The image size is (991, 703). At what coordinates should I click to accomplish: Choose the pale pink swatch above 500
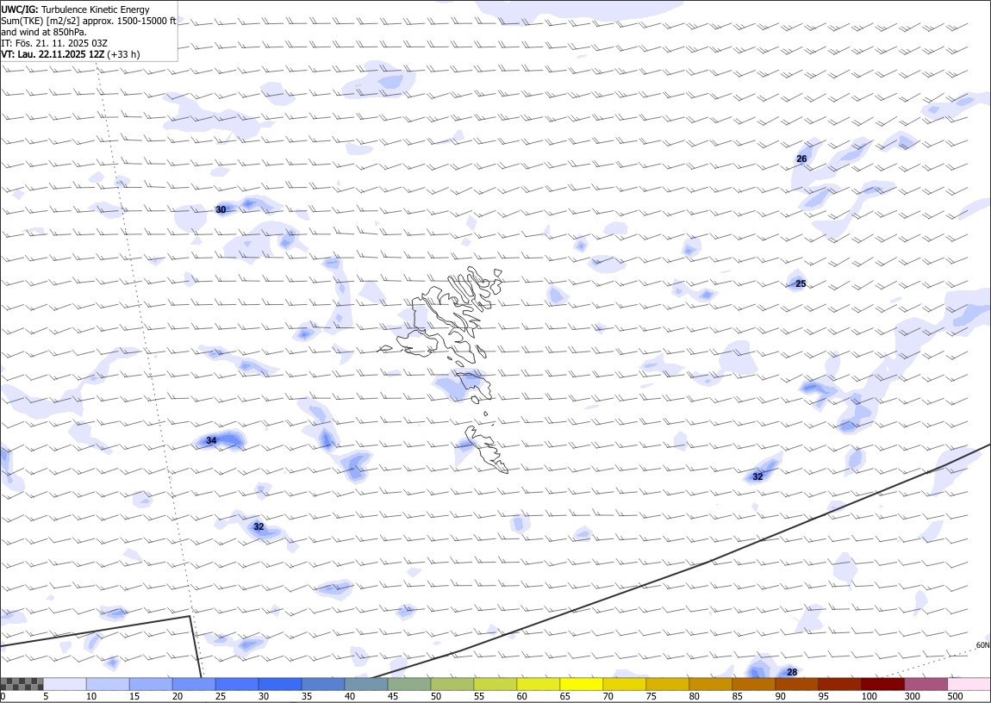click(x=969, y=684)
